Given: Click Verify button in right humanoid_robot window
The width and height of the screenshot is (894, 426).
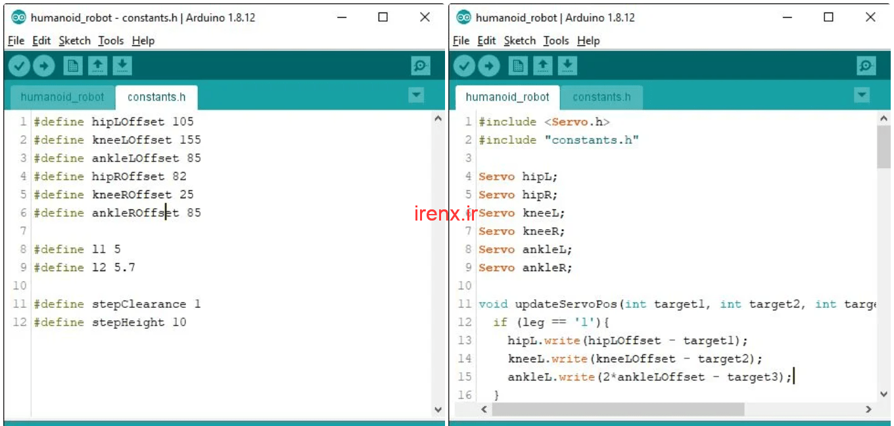Looking at the screenshot, I should click(464, 66).
